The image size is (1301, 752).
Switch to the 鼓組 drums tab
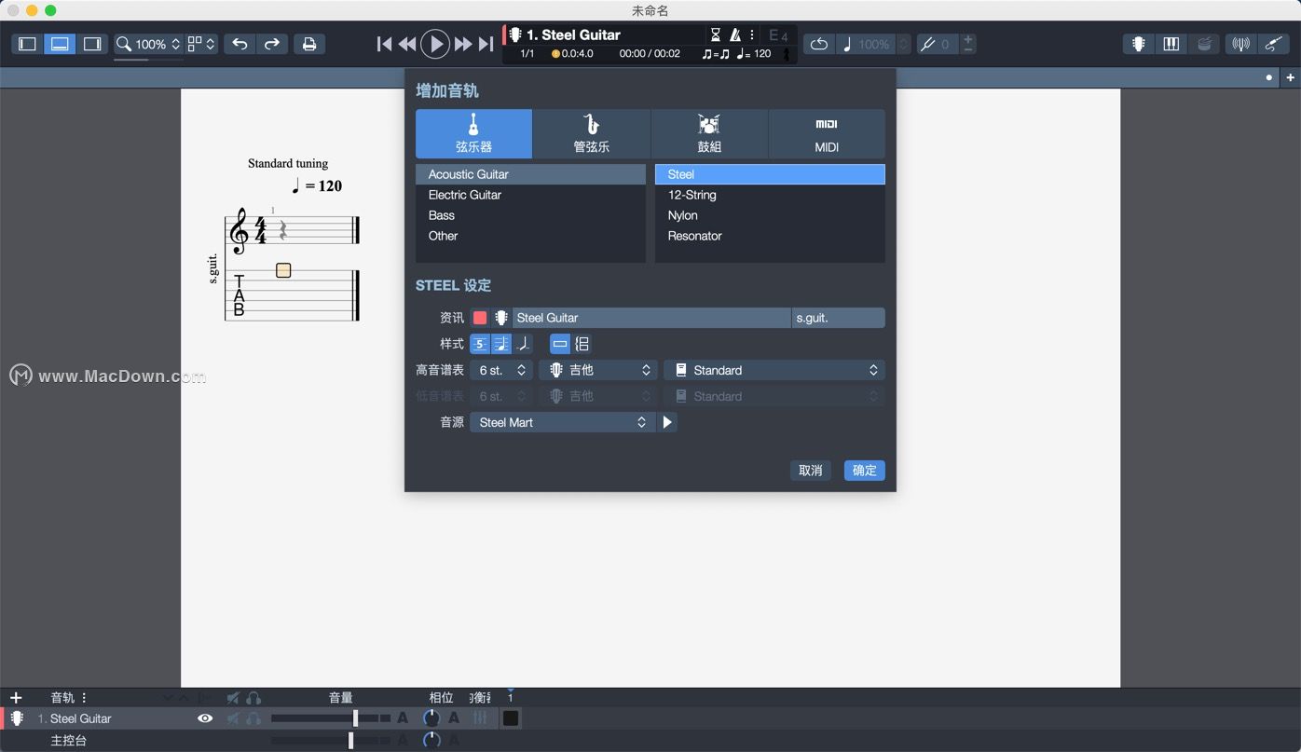(709, 133)
